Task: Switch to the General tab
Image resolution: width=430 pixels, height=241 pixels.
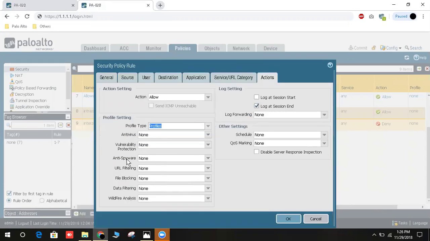Action: coord(106,77)
